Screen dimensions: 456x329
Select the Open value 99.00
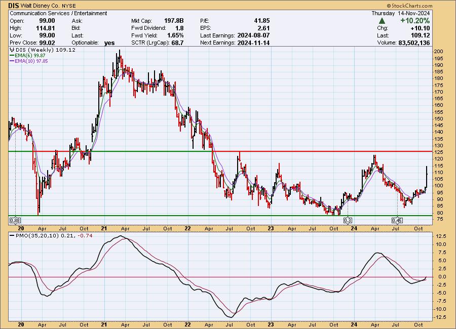[x=47, y=21]
